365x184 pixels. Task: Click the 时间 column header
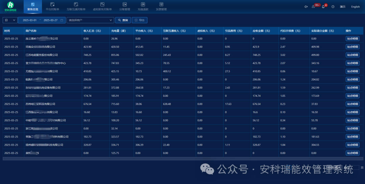click(x=13, y=31)
